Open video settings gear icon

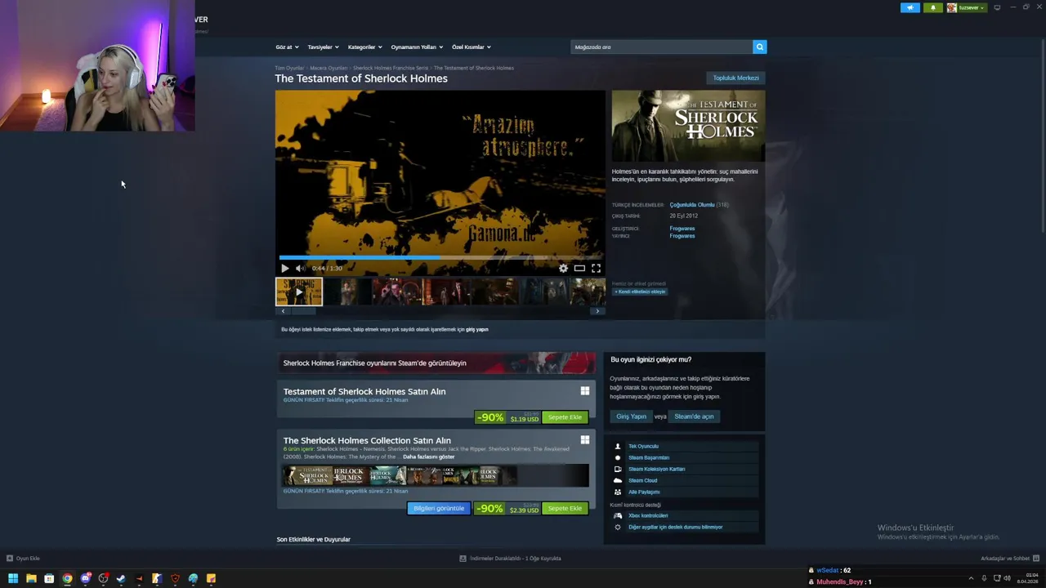(563, 268)
